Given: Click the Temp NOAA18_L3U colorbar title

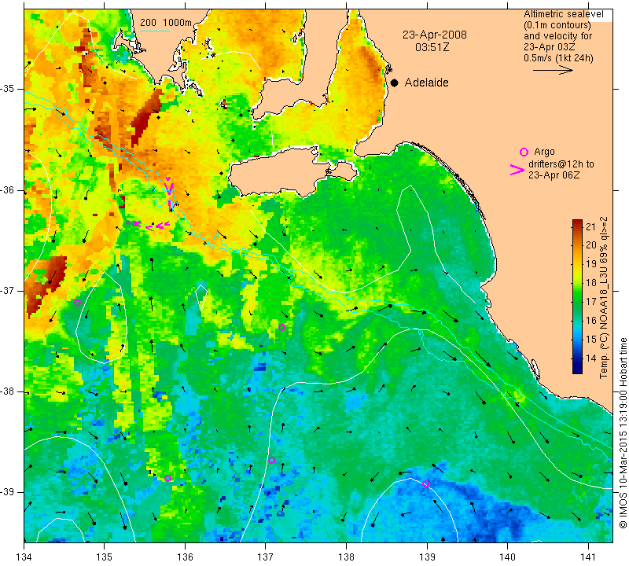Looking at the screenshot, I should [x=603, y=297].
